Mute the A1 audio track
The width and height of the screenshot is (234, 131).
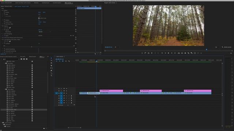[67, 96]
